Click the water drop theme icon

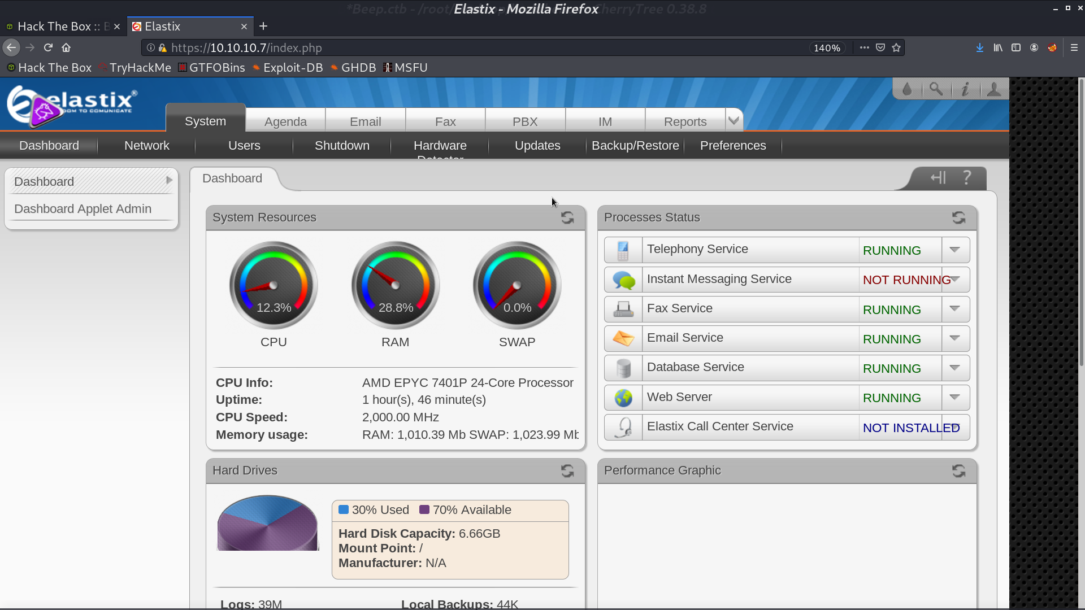point(907,89)
